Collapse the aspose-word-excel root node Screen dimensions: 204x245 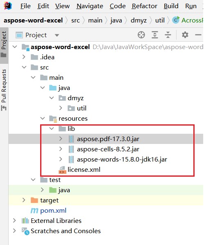click(15, 47)
